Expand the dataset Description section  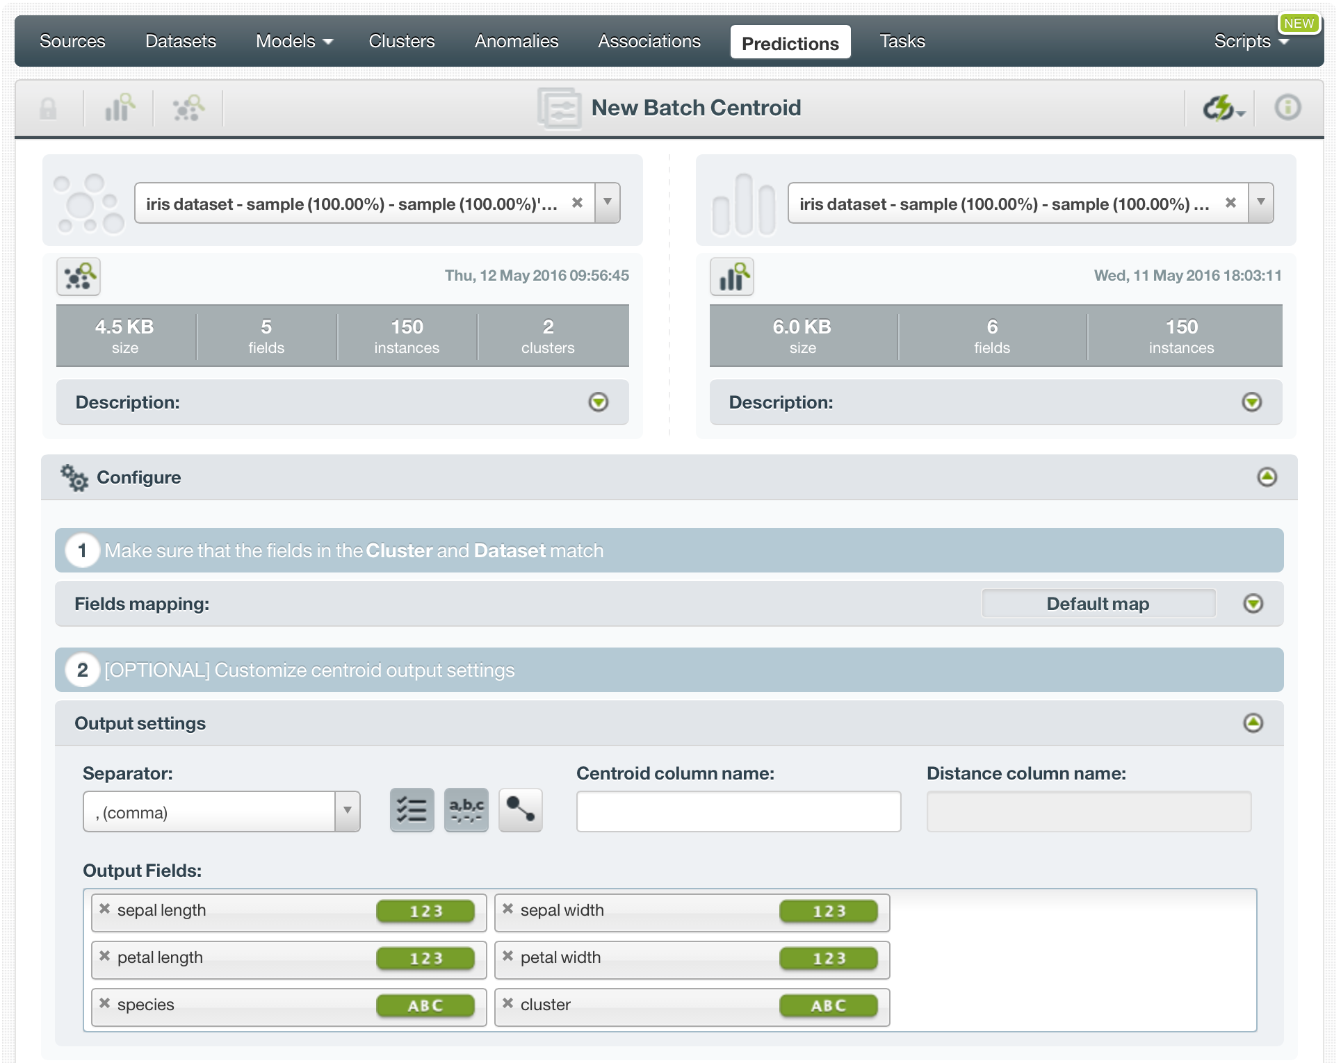point(1252,402)
